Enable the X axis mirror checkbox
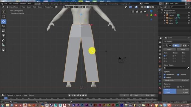The height and width of the screenshot is (107, 191). click(x=164, y=56)
